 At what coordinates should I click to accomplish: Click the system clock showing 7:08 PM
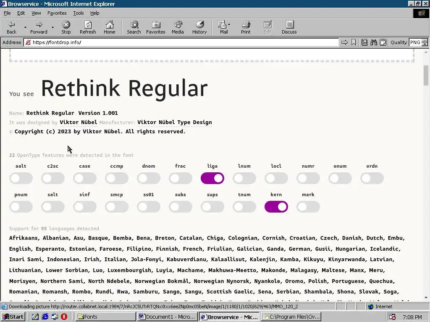(412, 317)
